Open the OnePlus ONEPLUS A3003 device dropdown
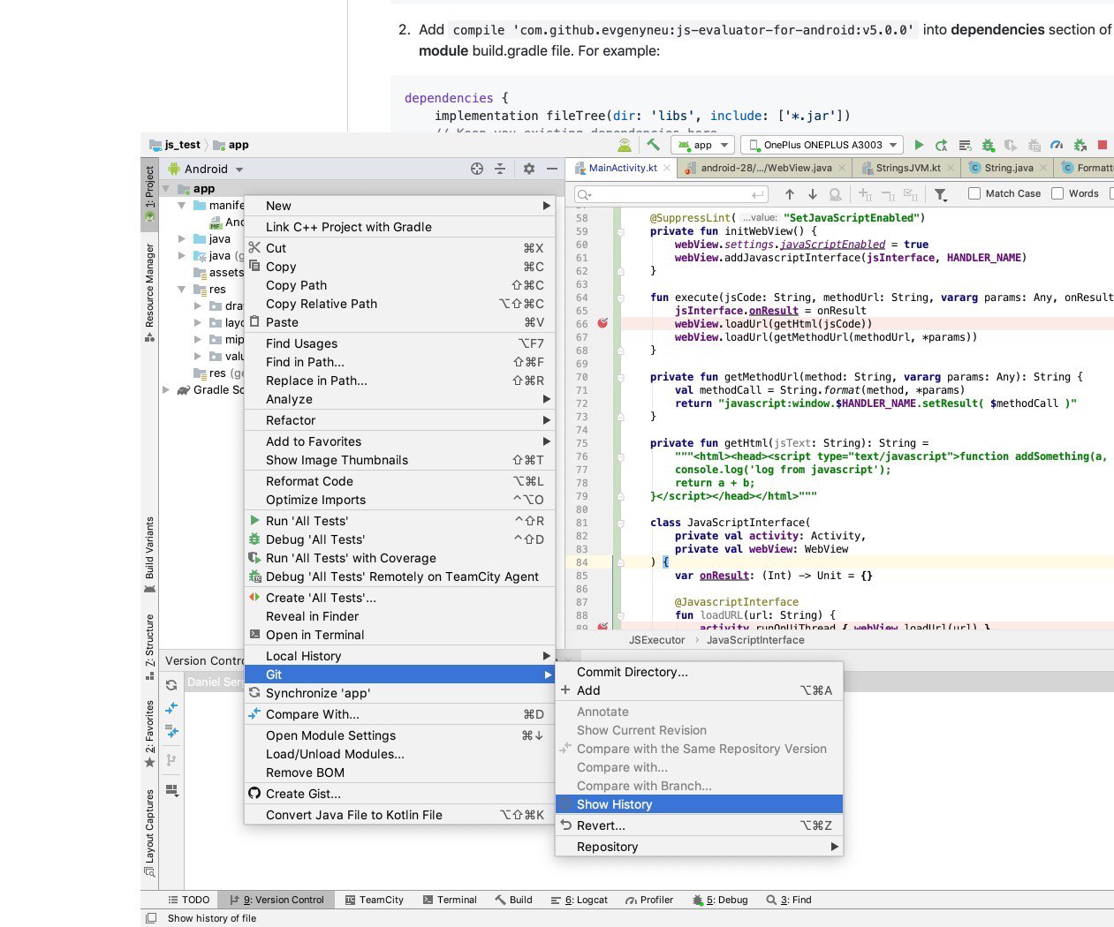The width and height of the screenshot is (1114, 927). [822, 145]
